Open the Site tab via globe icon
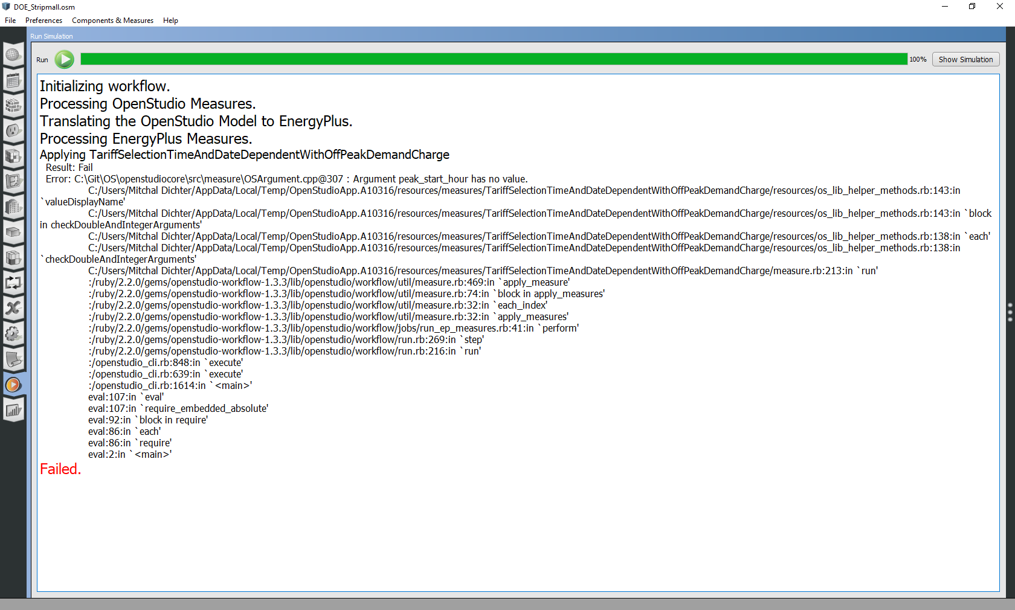 13,54
